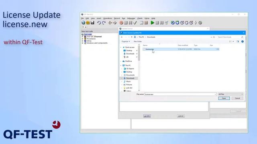Viewport: 257px width, 144px height.
Task: Open recent locations dropdown near navigation arrows
Action: tap(129, 37)
